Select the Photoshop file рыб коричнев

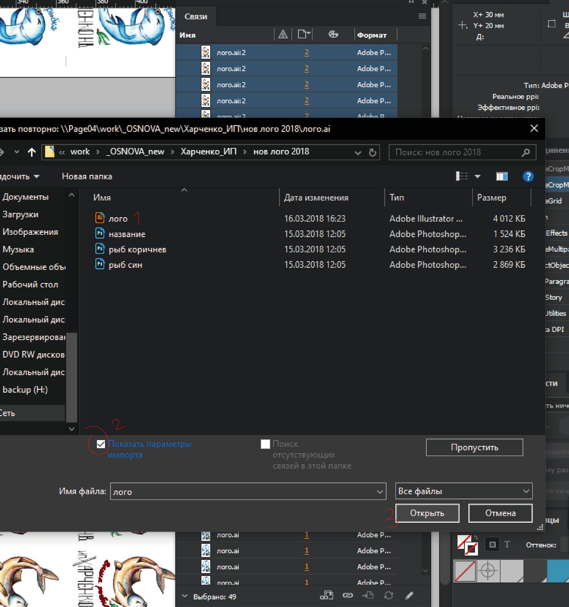(x=137, y=249)
